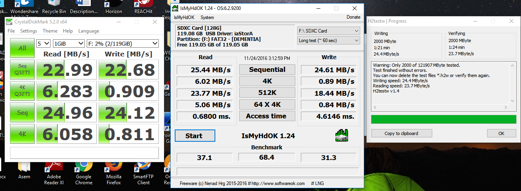Click the 64 X 4K test button in IsMyHdOK
Screen dimensions: 521x191
(267, 104)
